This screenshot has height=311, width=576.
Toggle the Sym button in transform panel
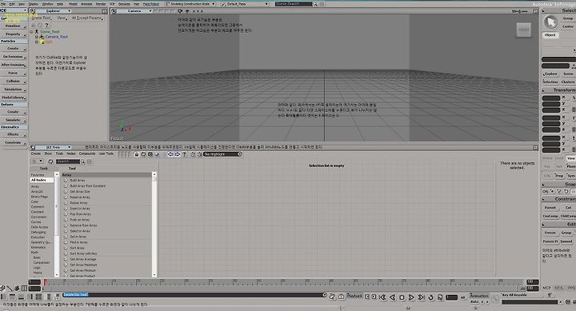(571, 176)
